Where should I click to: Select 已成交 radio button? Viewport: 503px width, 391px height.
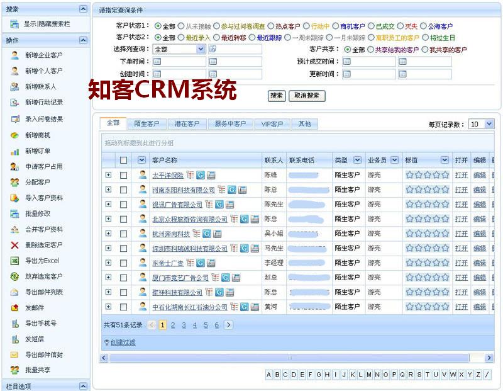point(371,26)
